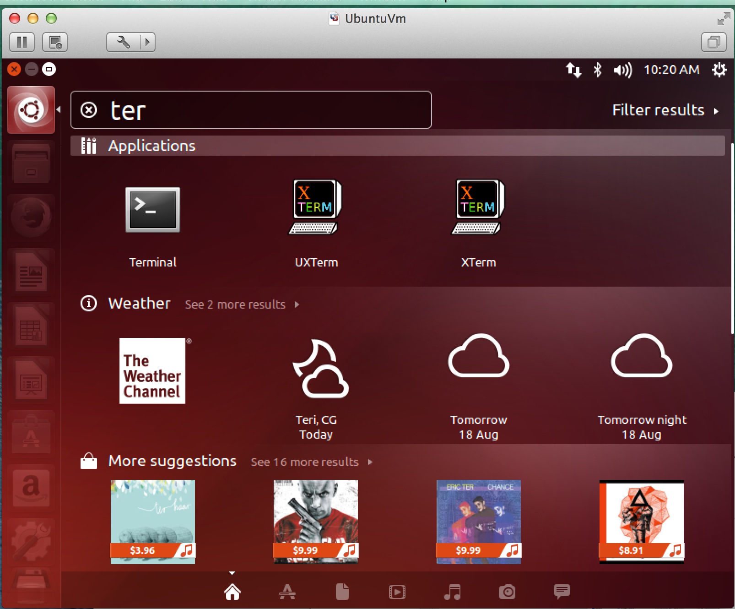Pause the virtual machine

click(22, 42)
